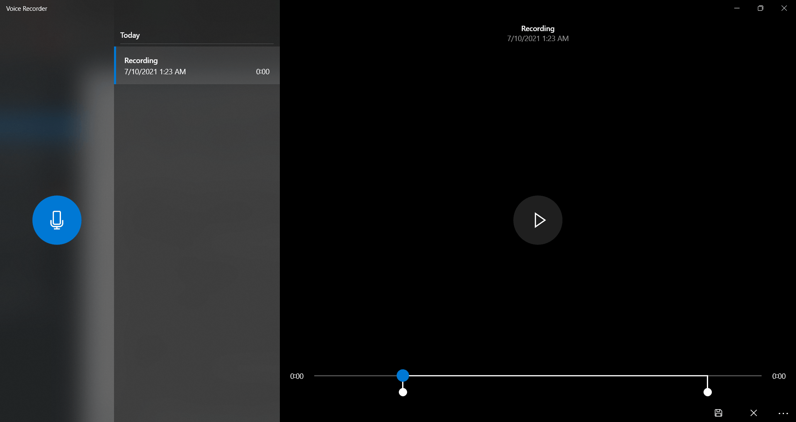Close the Voice Recorder window
The height and width of the screenshot is (422, 796).
point(784,8)
